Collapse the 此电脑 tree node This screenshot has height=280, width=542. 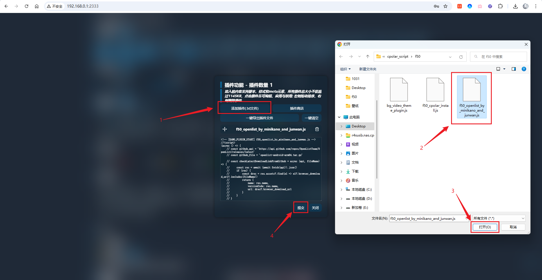pyautogui.click(x=339, y=117)
